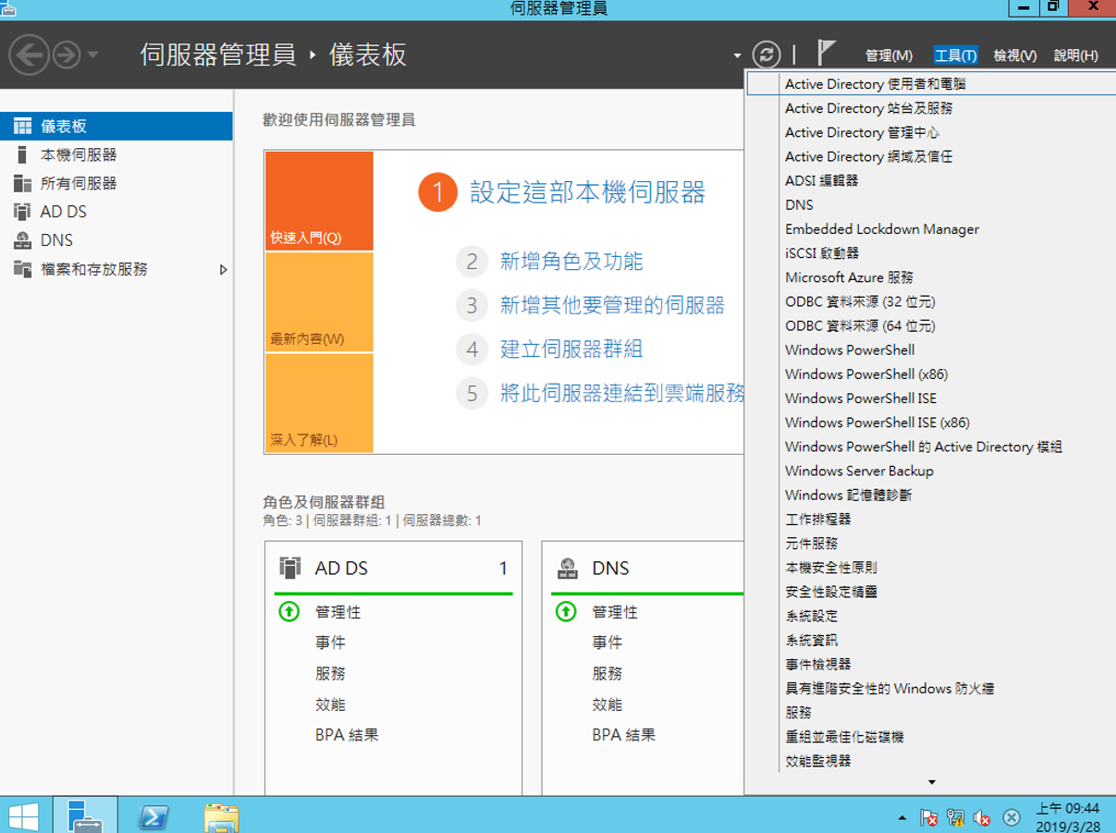The height and width of the screenshot is (833, 1116).
Task: Open dropdown arrow left of refresh icon
Action: (737, 56)
